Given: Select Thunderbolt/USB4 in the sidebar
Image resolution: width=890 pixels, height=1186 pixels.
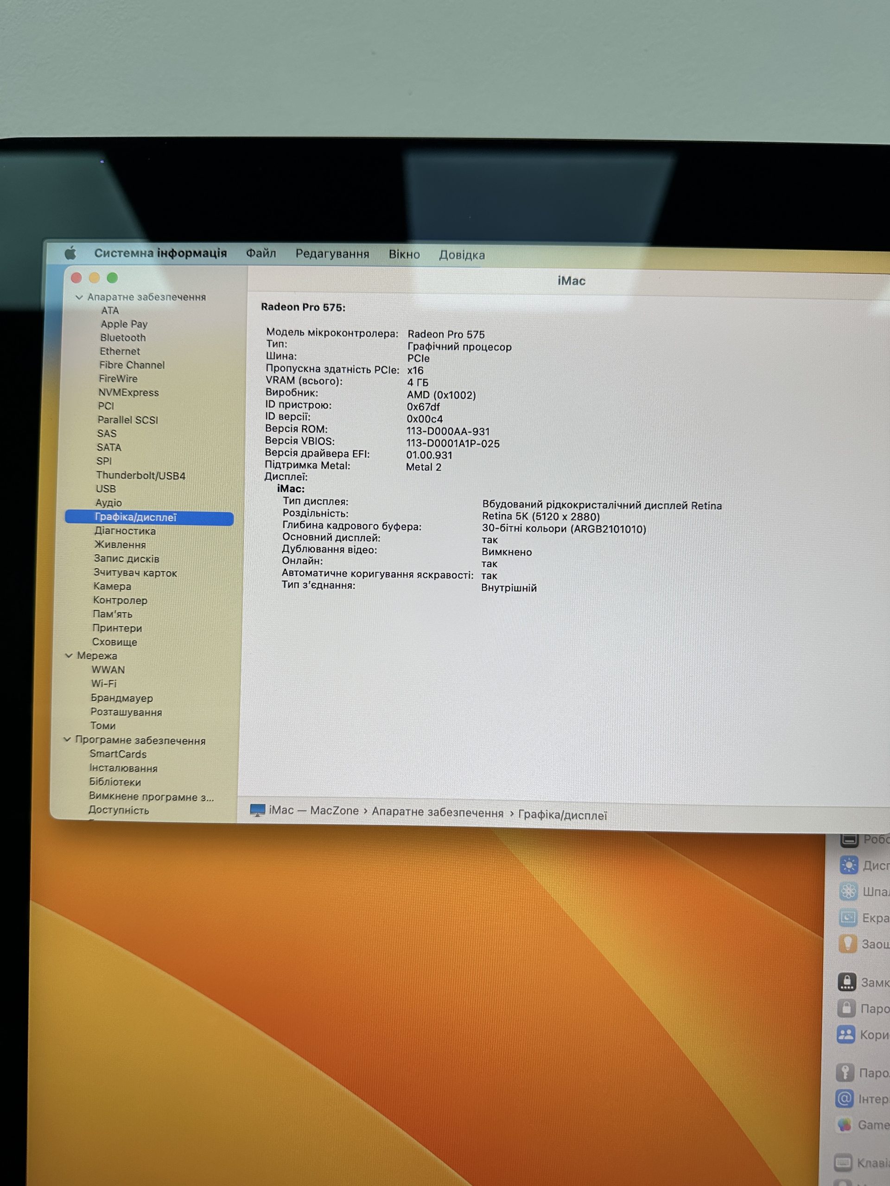Looking at the screenshot, I should tap(140, 476).
